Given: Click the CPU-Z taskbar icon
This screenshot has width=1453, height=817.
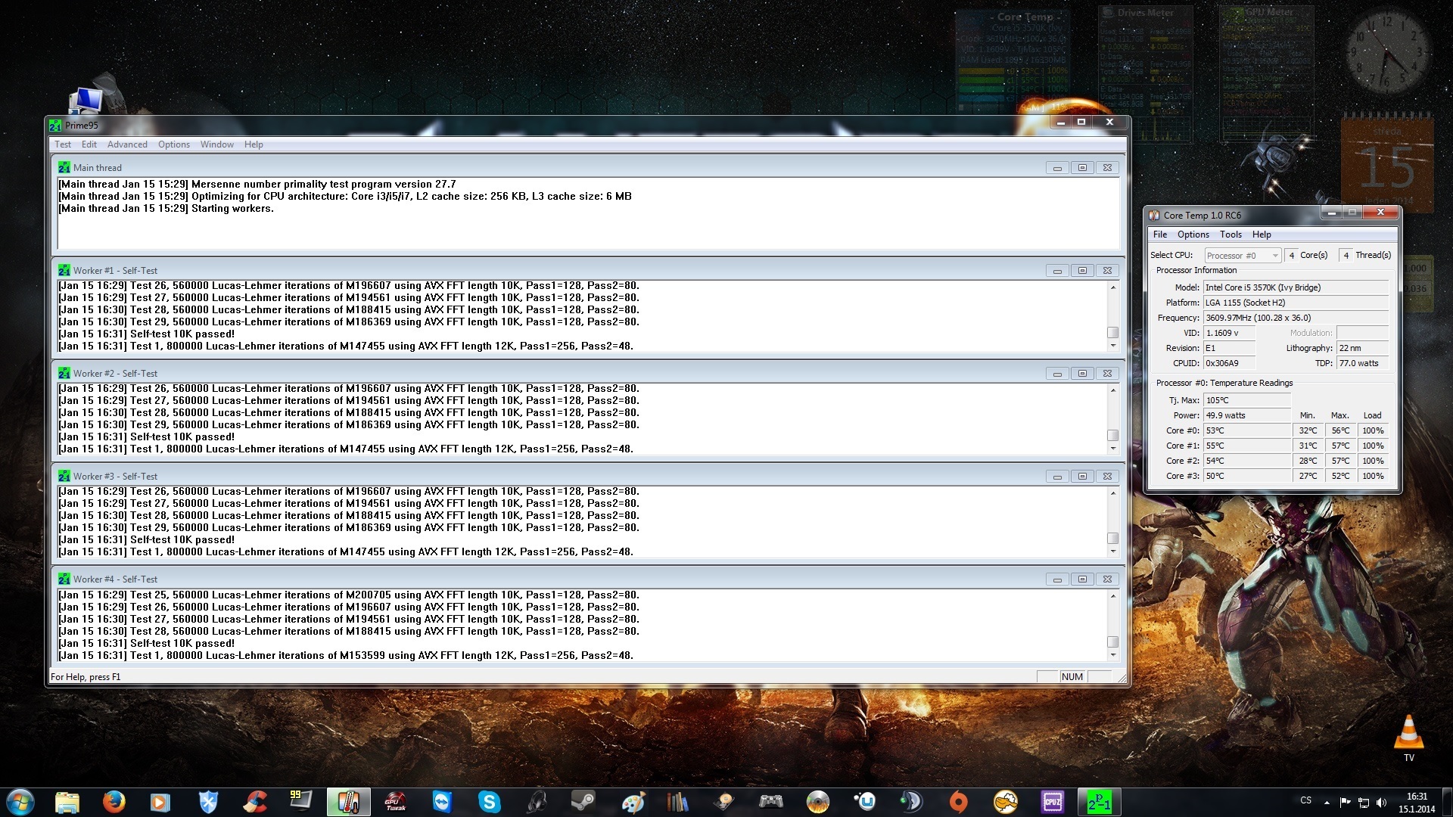Looking at the screenshot, I should coord(1052,801).
